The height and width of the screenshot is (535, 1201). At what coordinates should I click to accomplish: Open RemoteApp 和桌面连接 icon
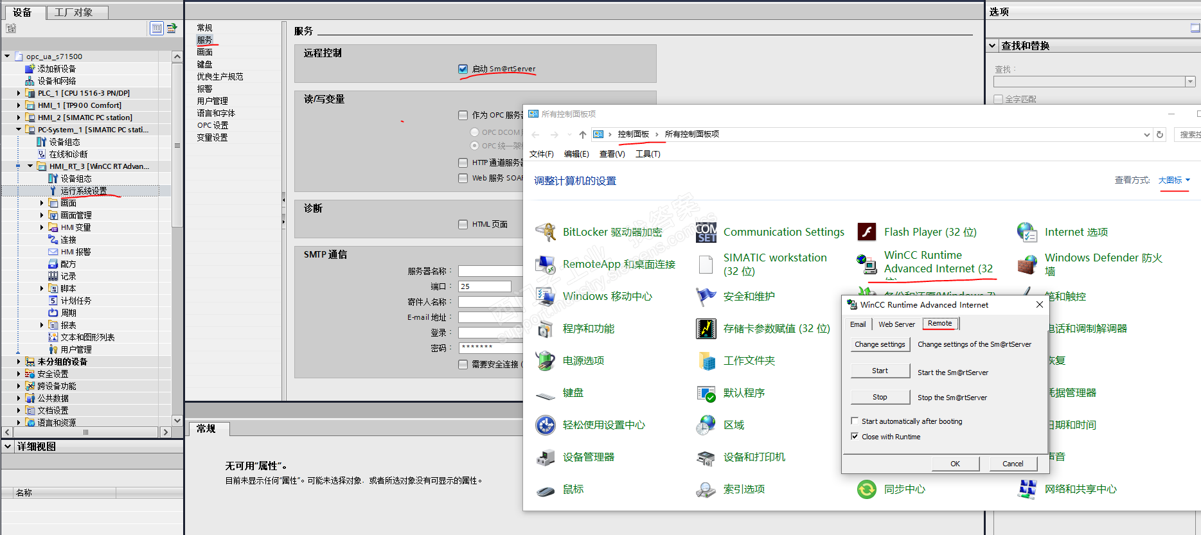pos(546,264)
